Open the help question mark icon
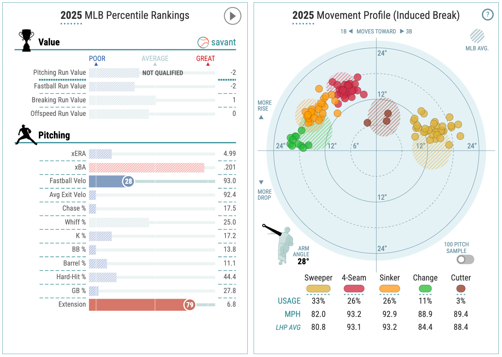Screen dimensions: 502x357 (487, 15)
